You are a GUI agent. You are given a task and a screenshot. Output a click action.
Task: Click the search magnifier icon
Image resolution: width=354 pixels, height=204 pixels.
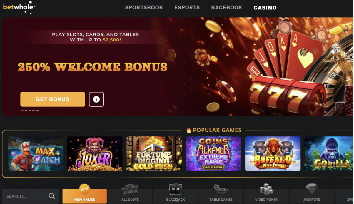point(52,196)
